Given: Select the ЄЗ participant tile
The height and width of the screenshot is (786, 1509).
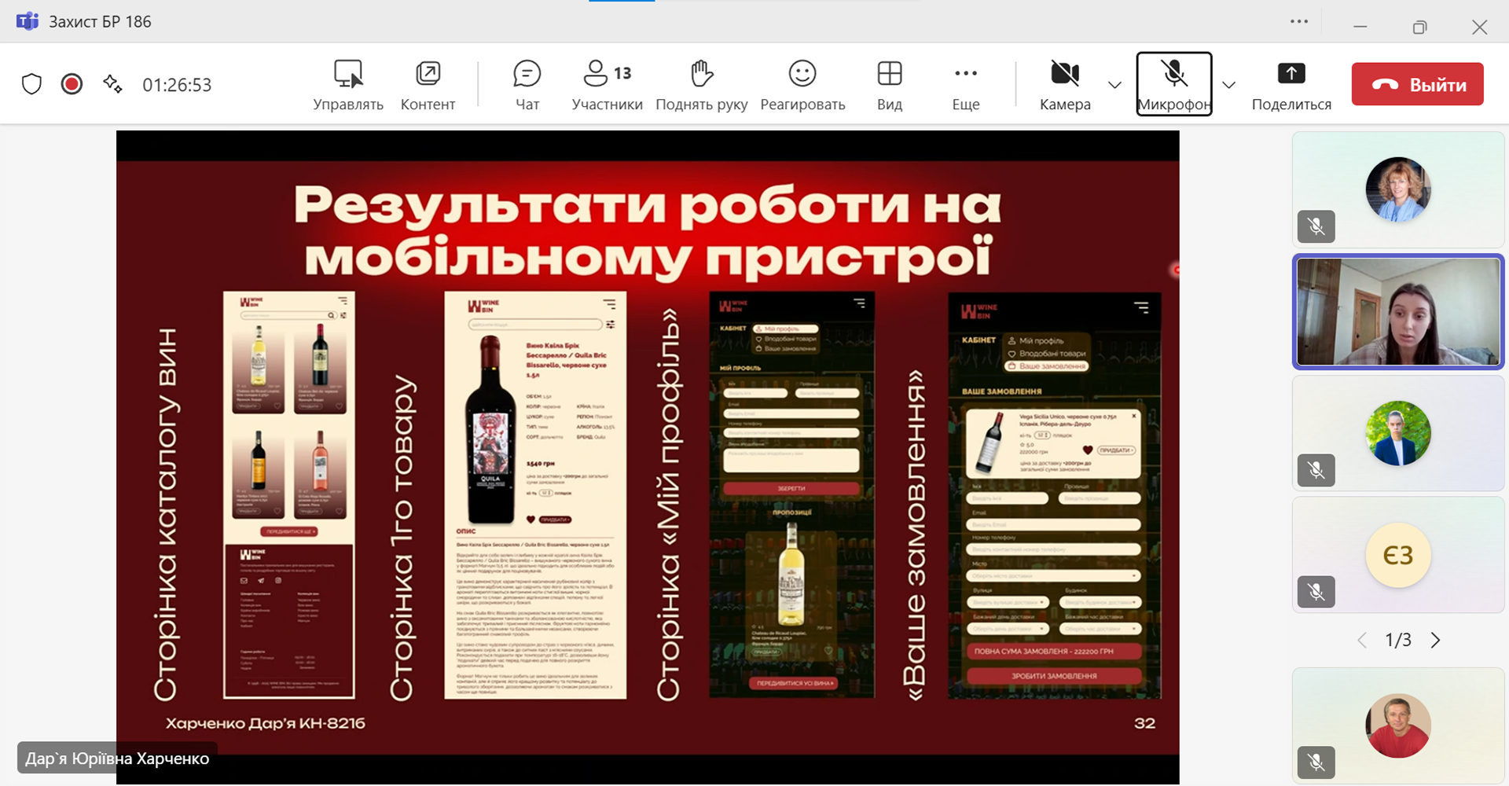Looking at the screenshot, I should click(x=1397, y=555).
